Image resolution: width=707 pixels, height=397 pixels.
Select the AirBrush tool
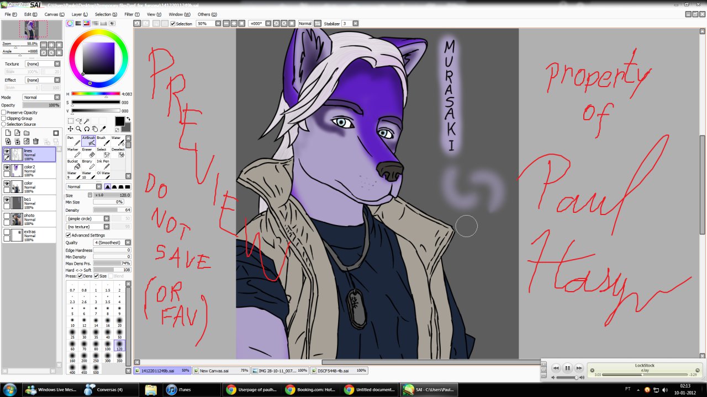coord(88,141)
